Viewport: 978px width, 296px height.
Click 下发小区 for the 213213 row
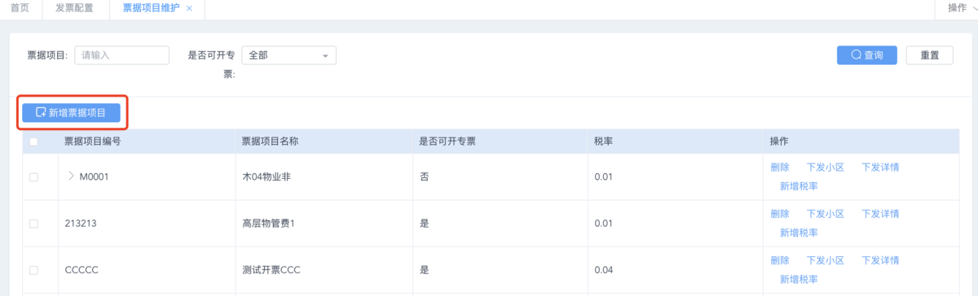click(826, 214)
